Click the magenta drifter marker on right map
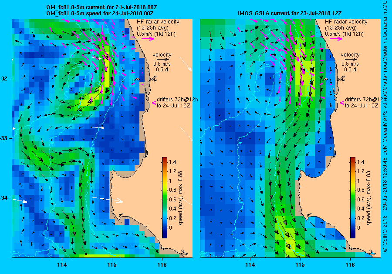The image size is (392, 274). (342, 103)
